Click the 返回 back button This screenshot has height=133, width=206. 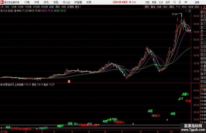pos(197,7)
